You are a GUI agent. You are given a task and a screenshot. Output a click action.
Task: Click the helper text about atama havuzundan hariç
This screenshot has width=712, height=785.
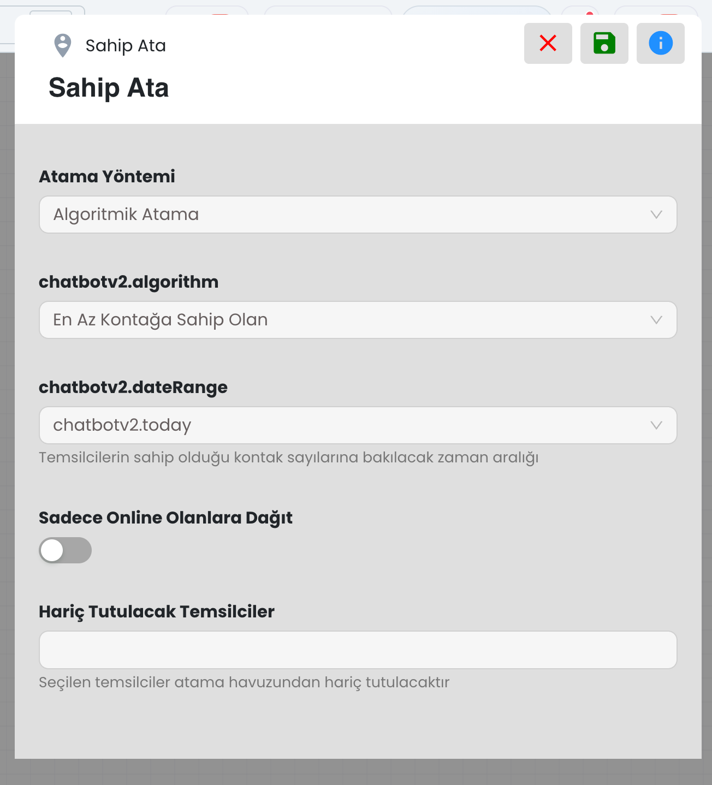pos(244,682)
